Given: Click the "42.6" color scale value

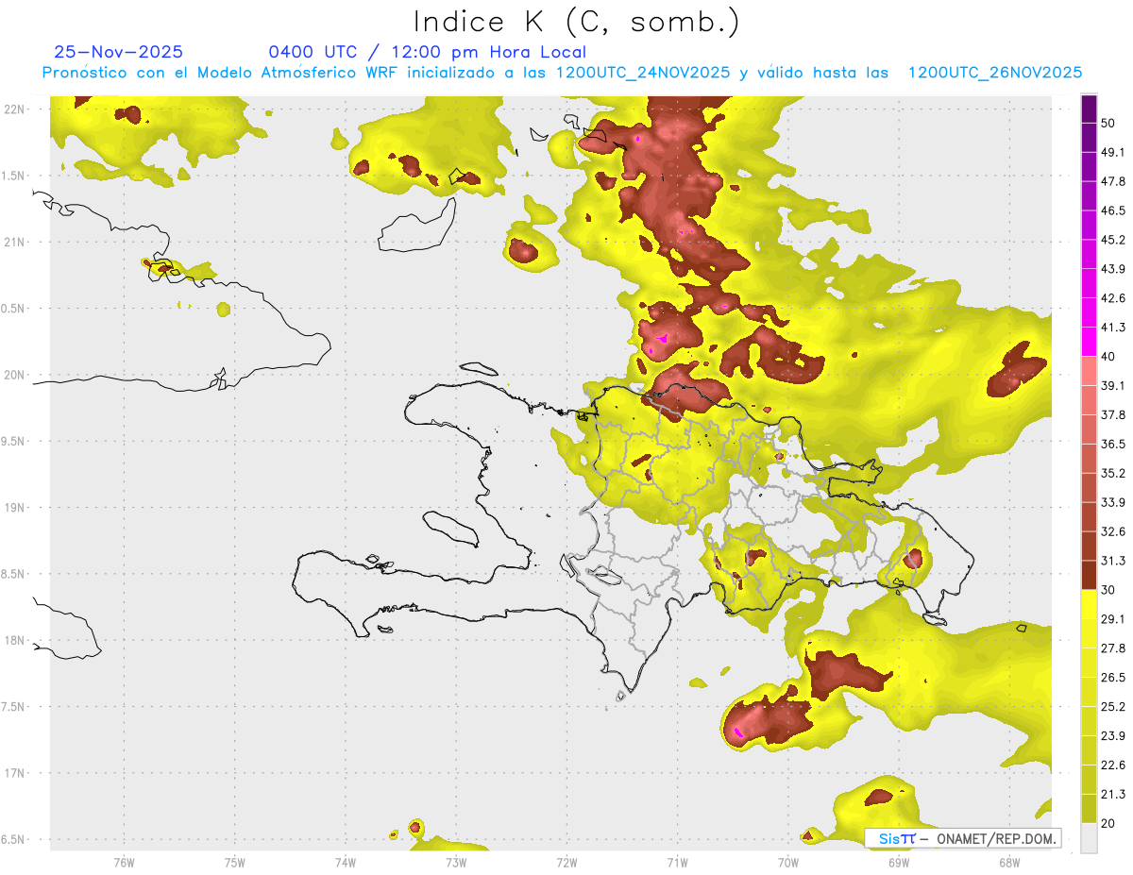Looking at the screenshot, I should [x=1113, y=298].
